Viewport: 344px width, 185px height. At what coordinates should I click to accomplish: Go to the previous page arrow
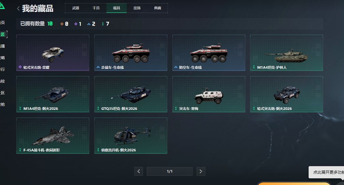click(x=139, y=171)
